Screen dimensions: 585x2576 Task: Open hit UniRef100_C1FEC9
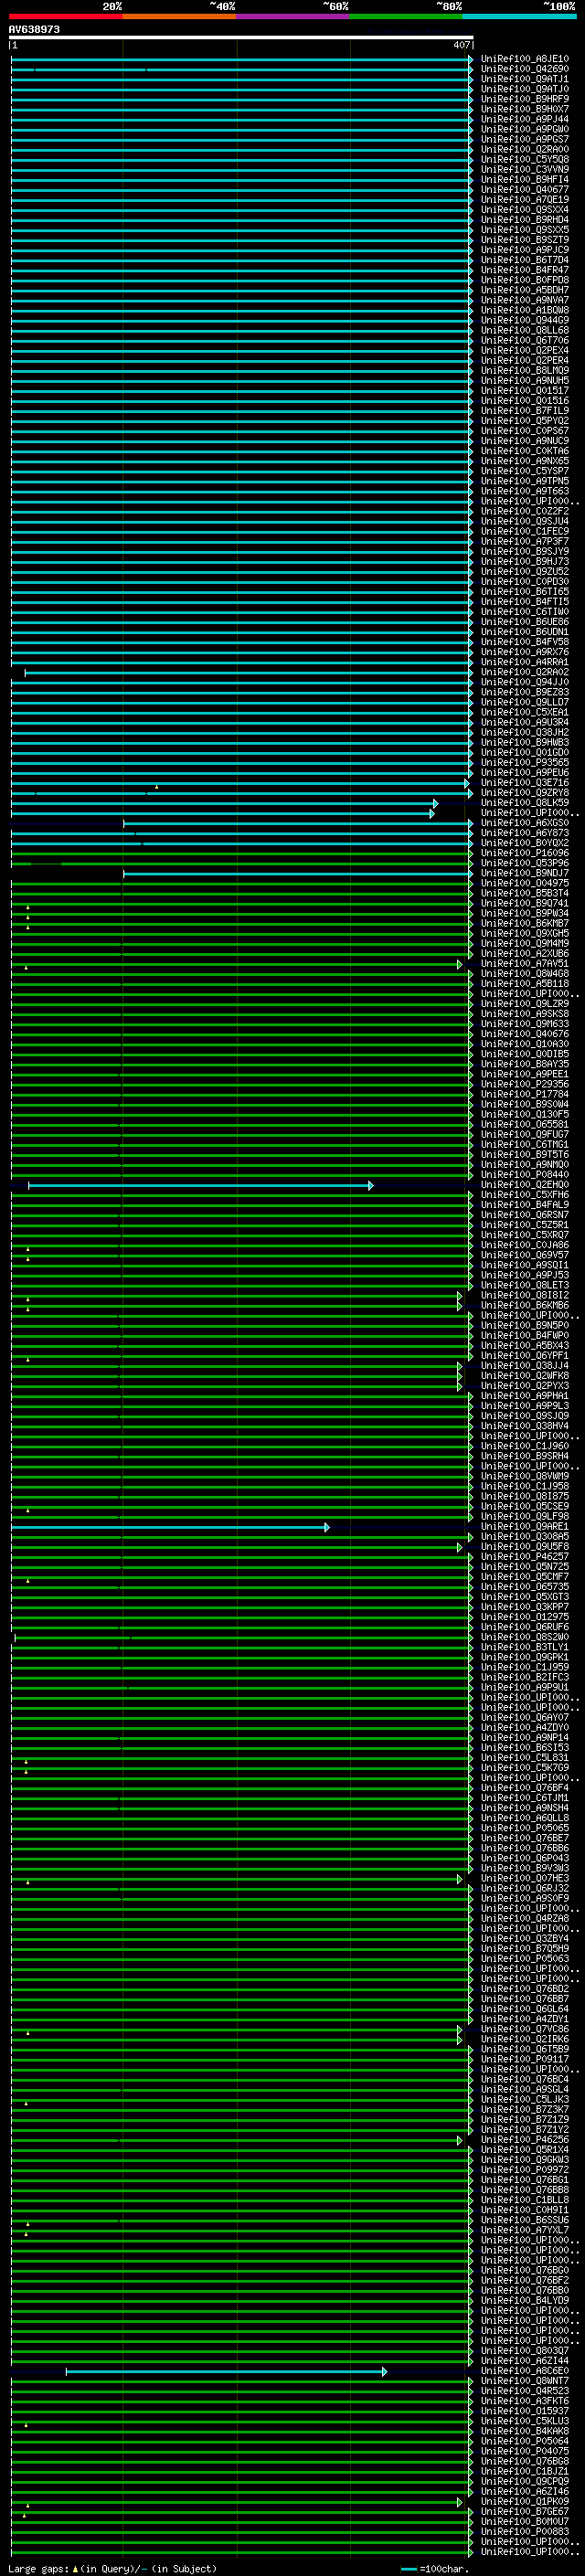[x=525, y=531]
